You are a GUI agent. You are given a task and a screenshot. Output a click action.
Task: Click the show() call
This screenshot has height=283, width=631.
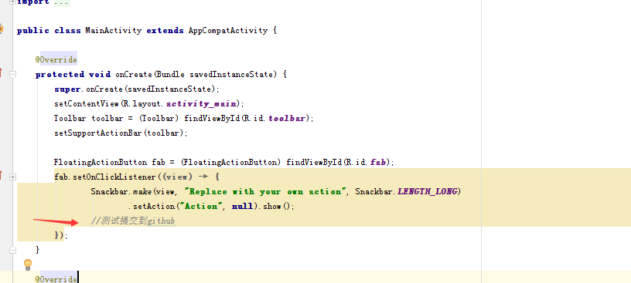276,207
